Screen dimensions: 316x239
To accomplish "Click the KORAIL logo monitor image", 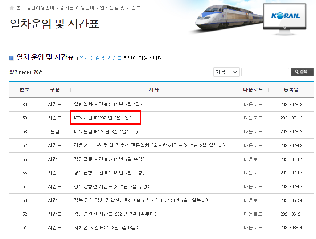I will pyautogui.click(x=285, y=19).
